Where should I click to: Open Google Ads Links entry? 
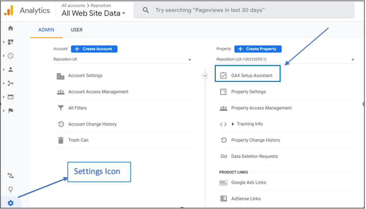249,183
